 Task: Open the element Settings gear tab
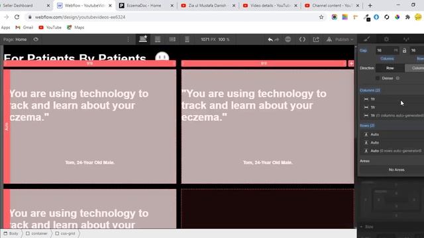pyautogui.click(x=386, y=39)
